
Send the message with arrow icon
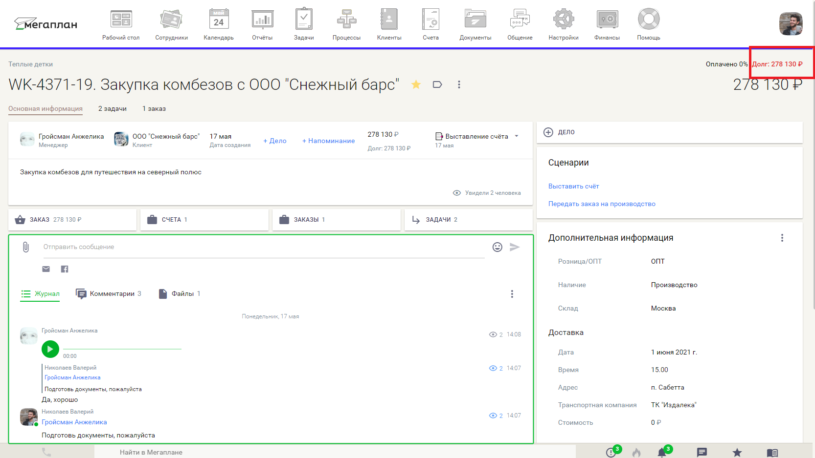click(515, 247)
